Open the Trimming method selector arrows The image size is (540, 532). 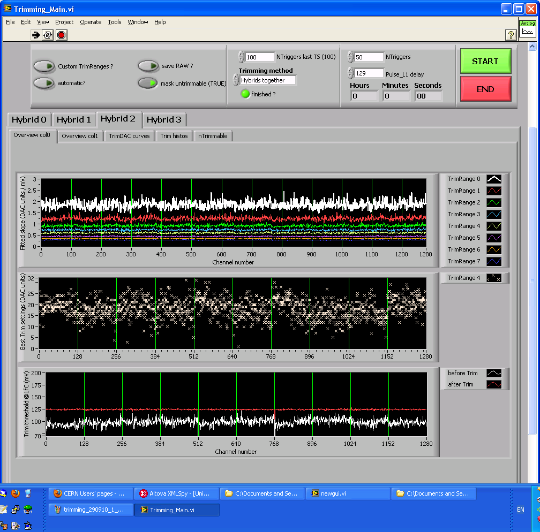click(x=236, y=80)
